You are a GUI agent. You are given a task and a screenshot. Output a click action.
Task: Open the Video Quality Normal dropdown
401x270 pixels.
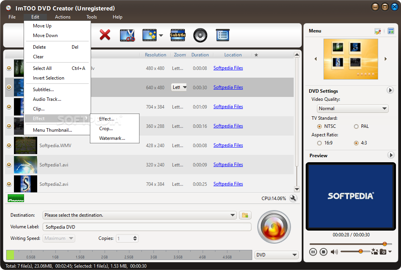coord(353,109)
